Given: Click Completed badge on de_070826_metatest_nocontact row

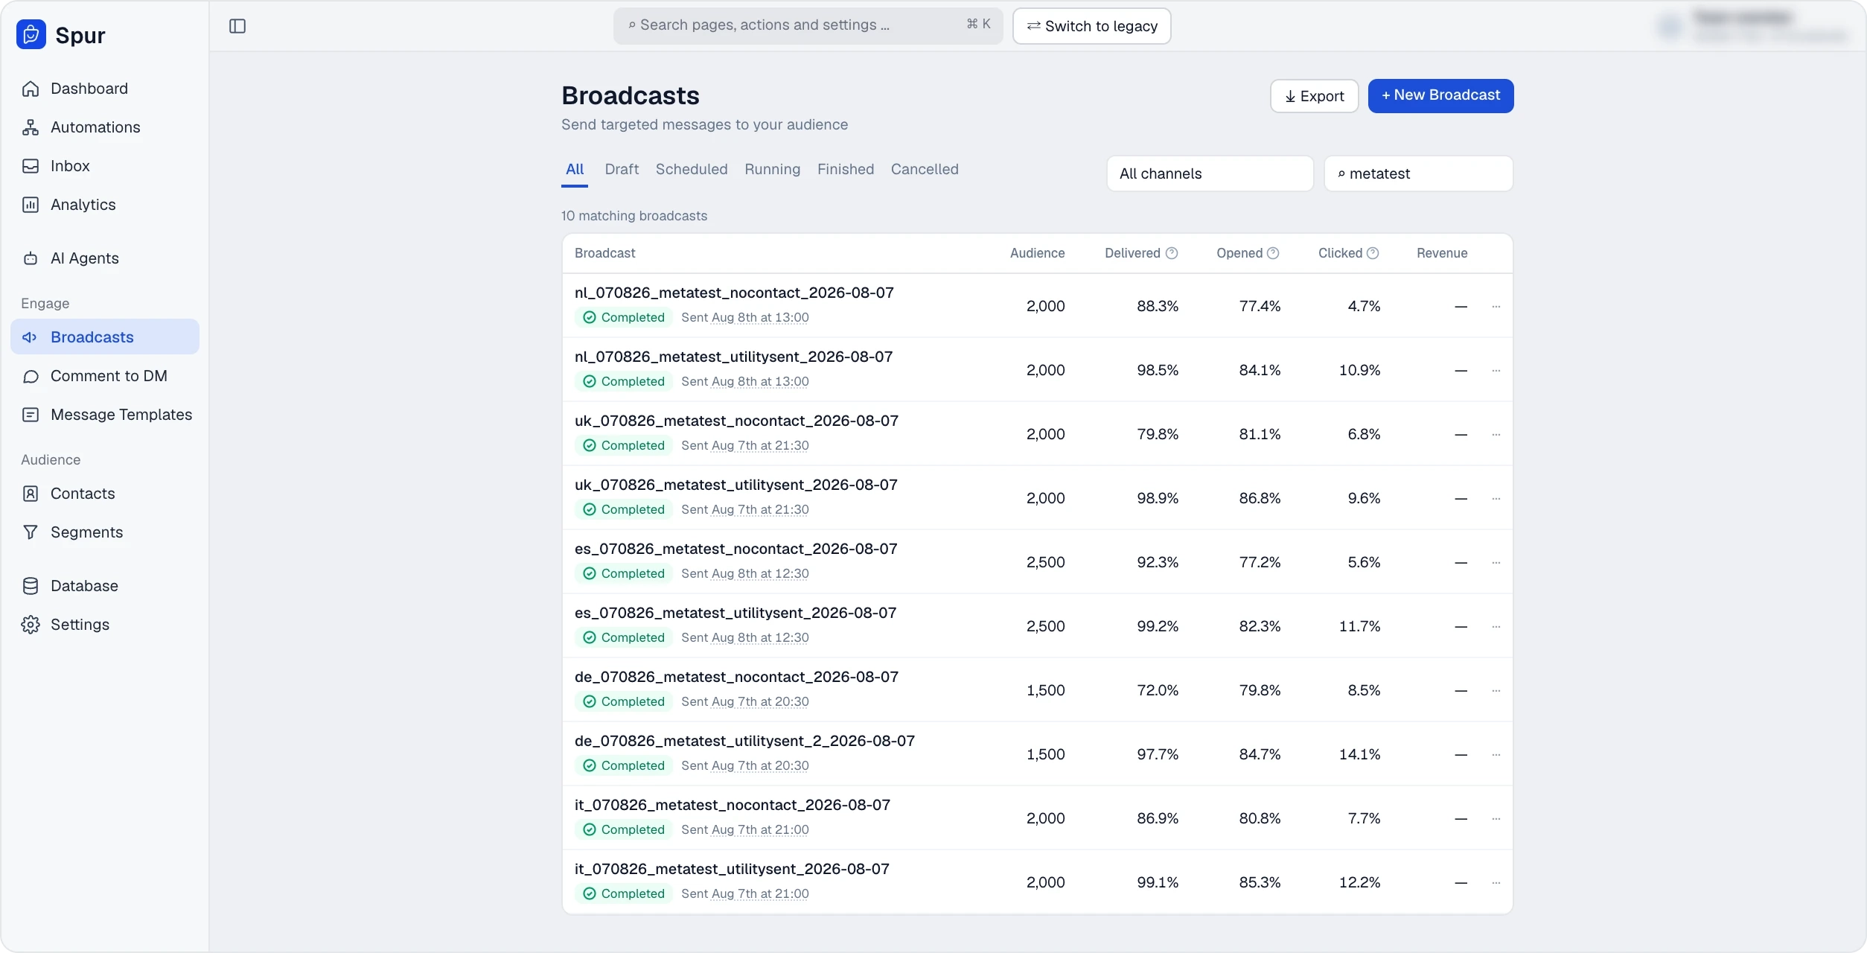Looking at the screenshot, I should [x=624, y=702].
